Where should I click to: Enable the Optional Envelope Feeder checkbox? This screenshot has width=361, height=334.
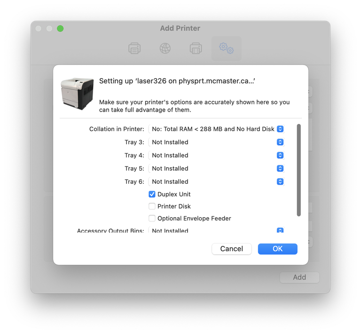pos(152,218)
